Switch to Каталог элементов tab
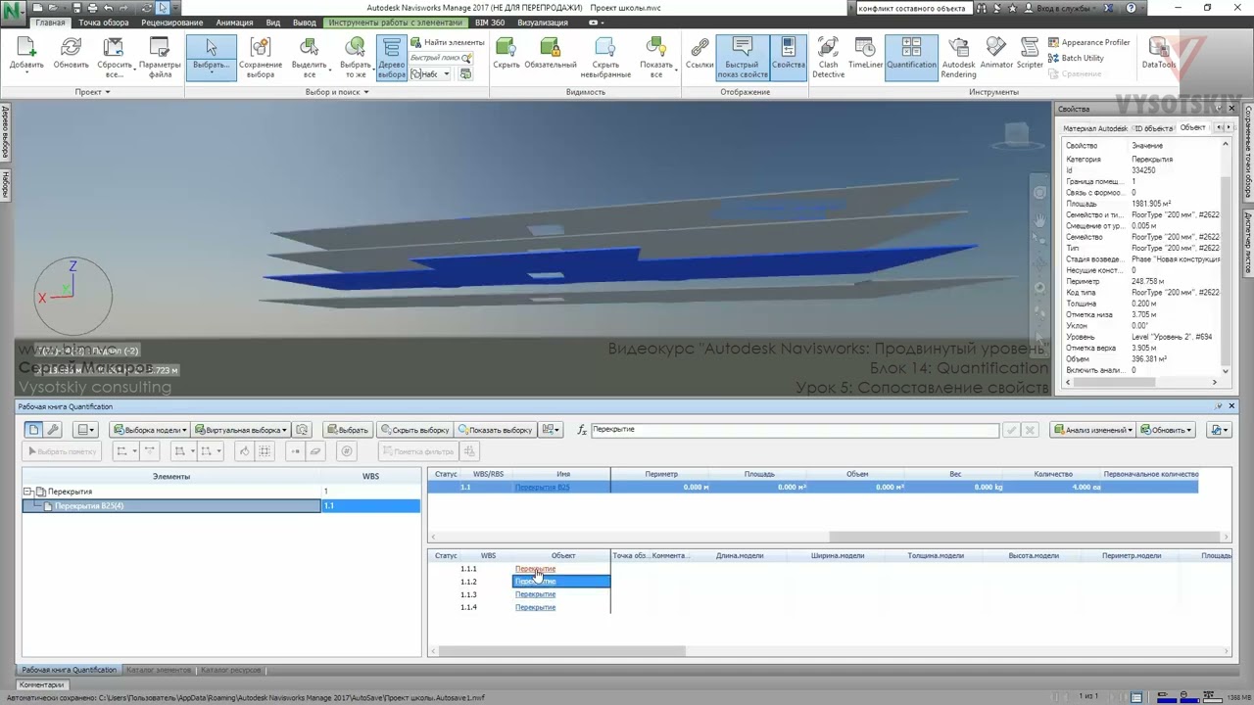Image resolution: width=1254 pixels, height=705 pixels. (159, 670)
